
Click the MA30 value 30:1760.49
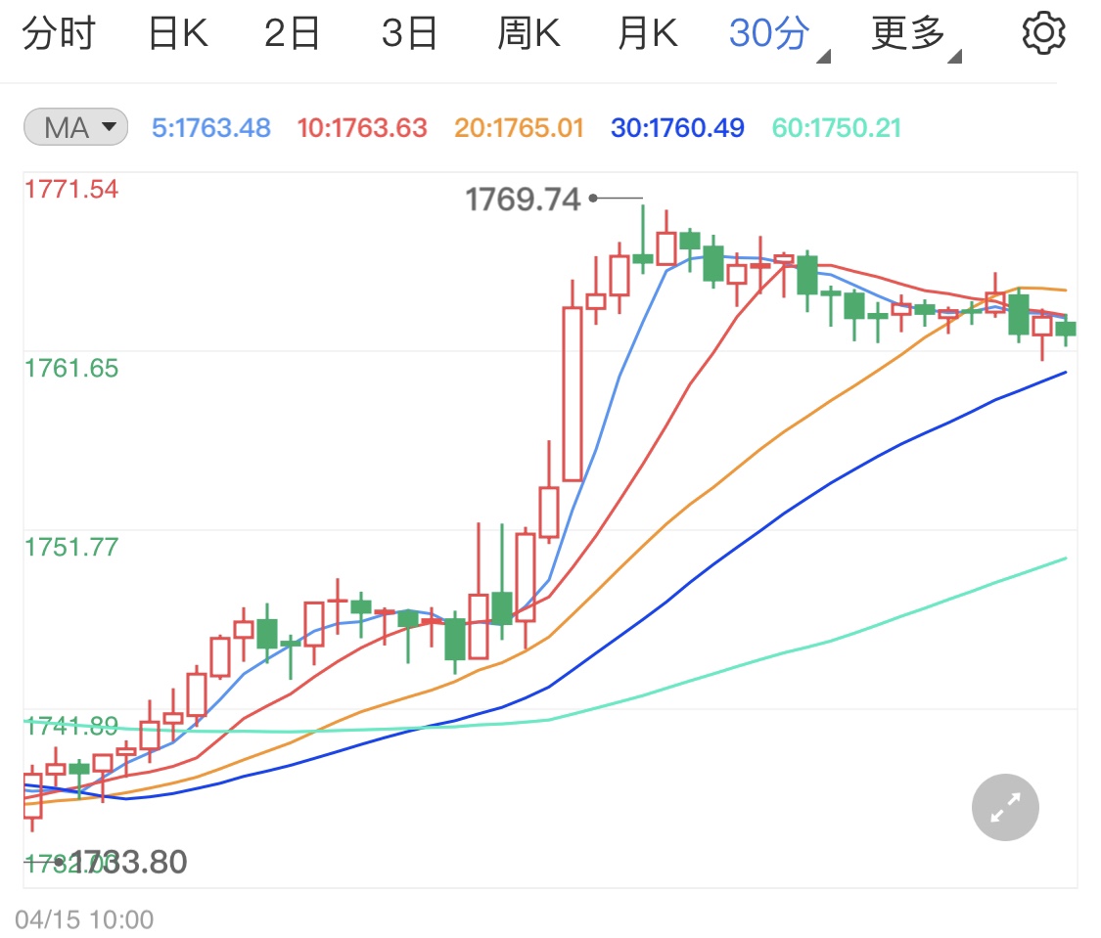677,128
